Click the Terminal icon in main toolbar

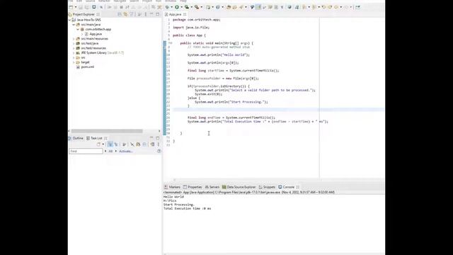(94, 7)
